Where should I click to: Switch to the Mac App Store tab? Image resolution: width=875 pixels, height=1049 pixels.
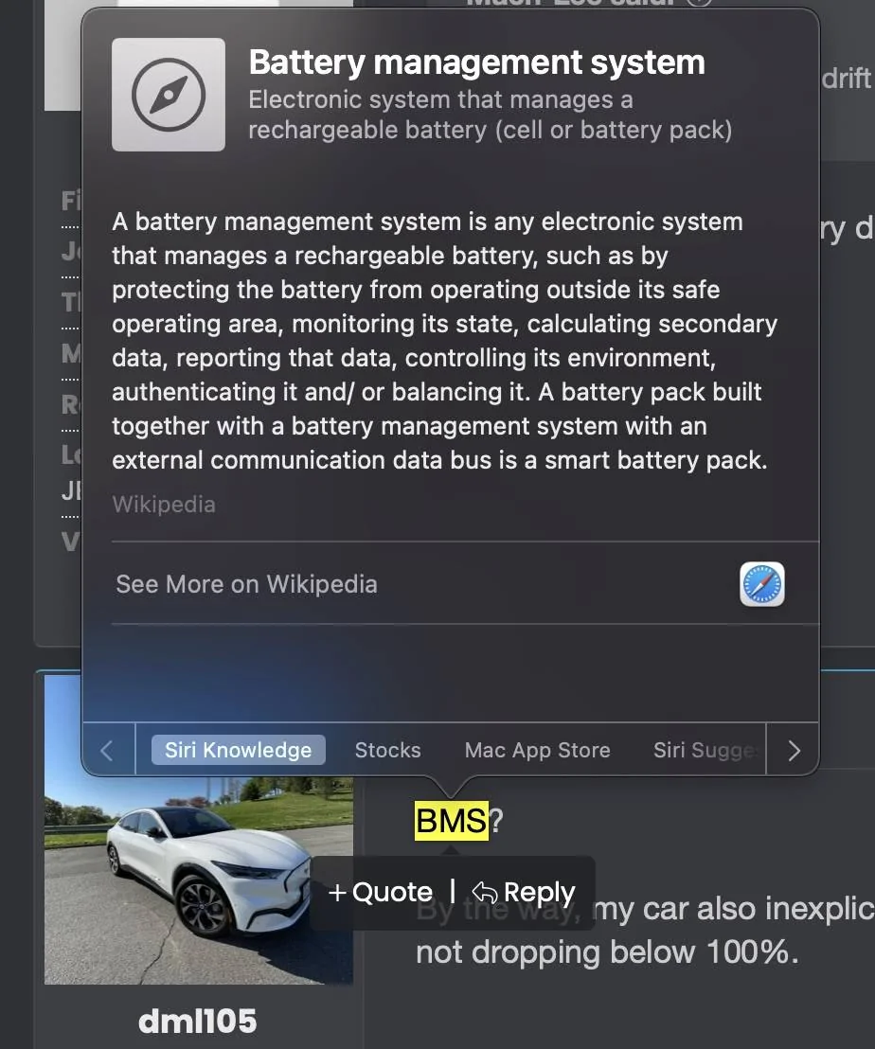(537, 750)
